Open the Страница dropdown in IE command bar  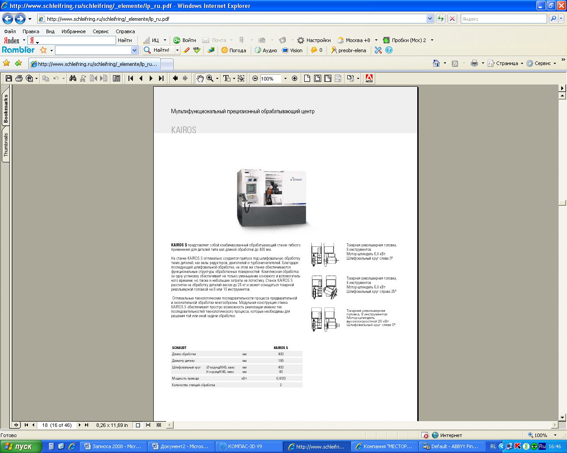pos(505,63)
